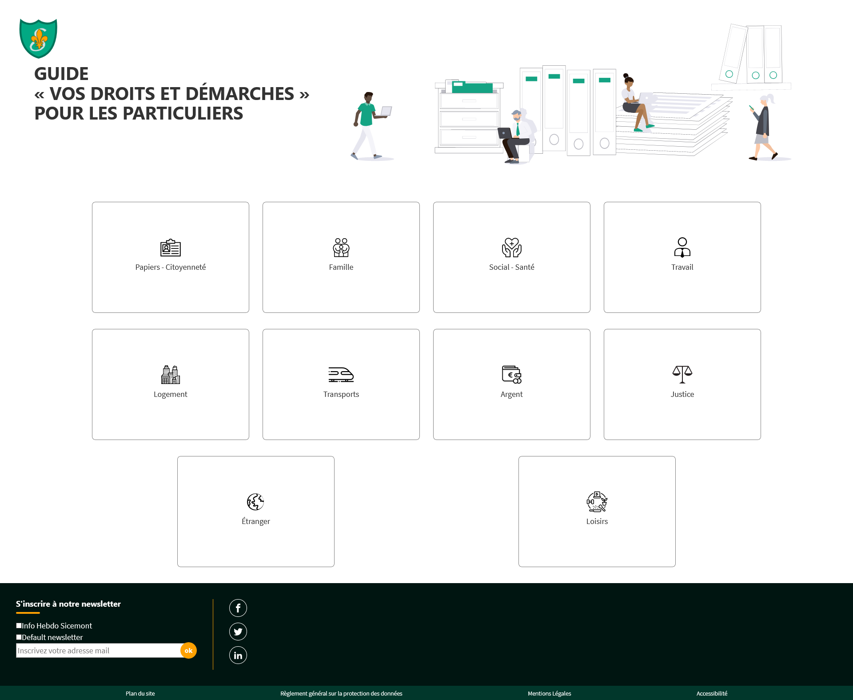This screenshot has height=700, width=853.
Task: Go to Mentions Légales footer link
Action: (549, 693)
